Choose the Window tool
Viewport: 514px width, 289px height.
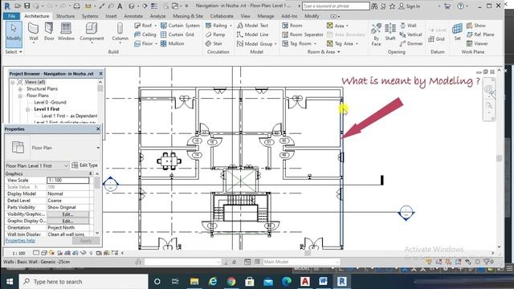point(66,32)
